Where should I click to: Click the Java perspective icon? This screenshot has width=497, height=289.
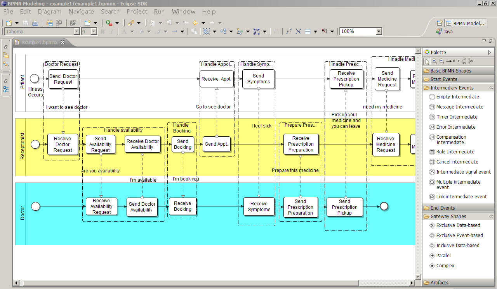click(x=439, y=31)
